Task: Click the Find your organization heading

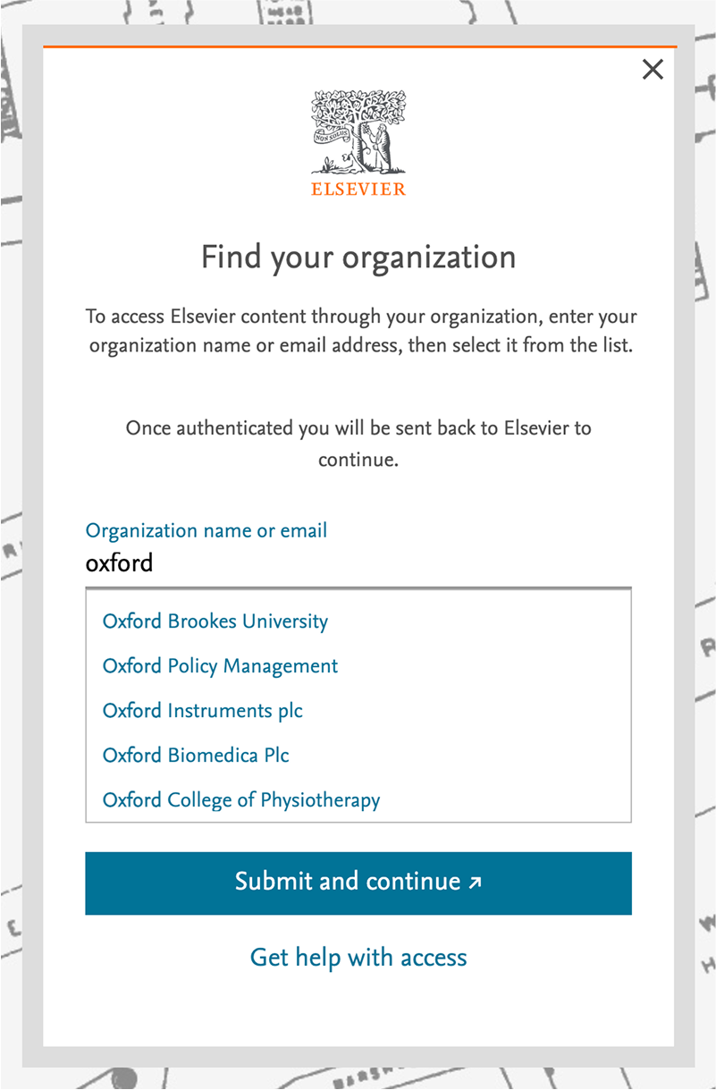Action: click(358, 257)
